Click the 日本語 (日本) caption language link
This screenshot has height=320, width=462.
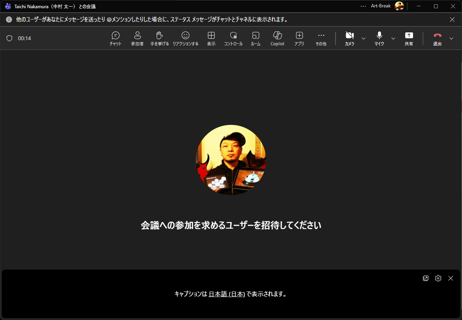coord(227,294)
